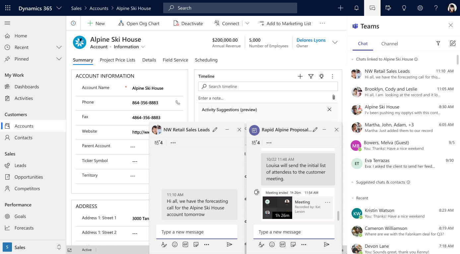This screenshot has height=254, width=460.
Task: Expand Suggested chats & contacts section
Action: [352, 182]
